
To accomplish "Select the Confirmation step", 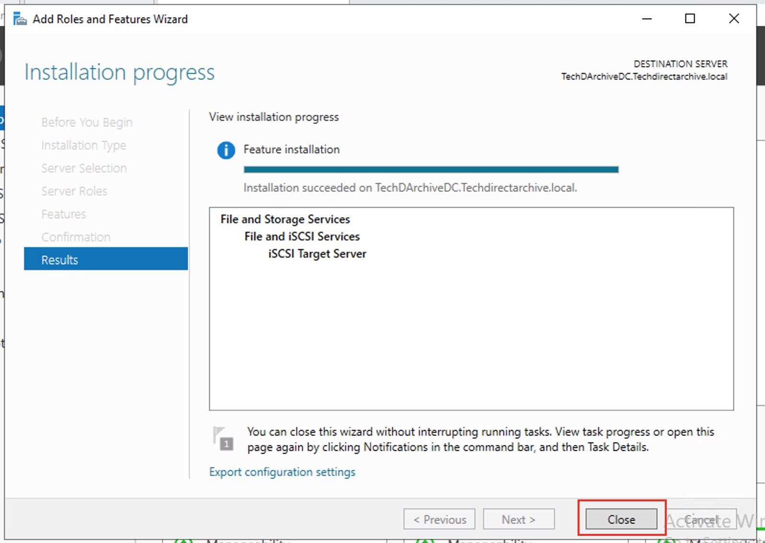I will [76, 237].
